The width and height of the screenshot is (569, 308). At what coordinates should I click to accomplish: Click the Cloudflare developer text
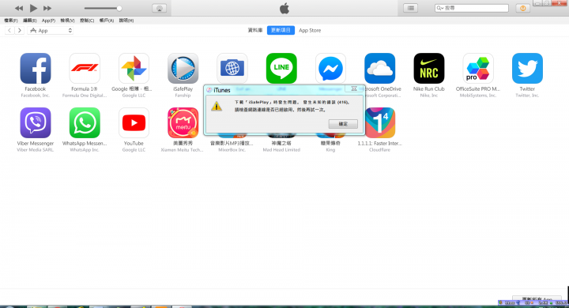[379, 150]
